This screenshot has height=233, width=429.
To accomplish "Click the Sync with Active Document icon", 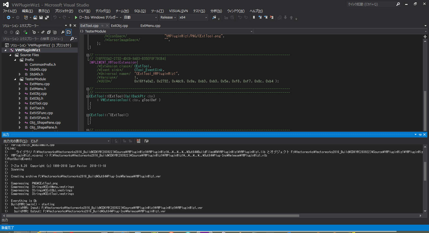I will pos(43,32).
